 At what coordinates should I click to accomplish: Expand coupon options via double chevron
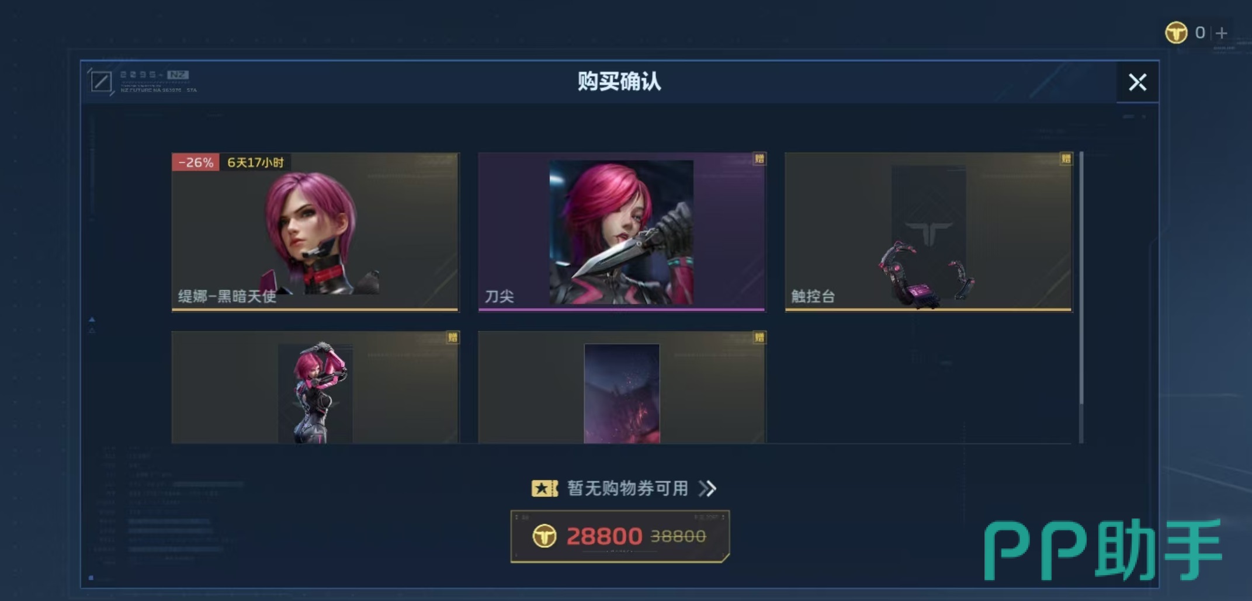pos(707,488)
